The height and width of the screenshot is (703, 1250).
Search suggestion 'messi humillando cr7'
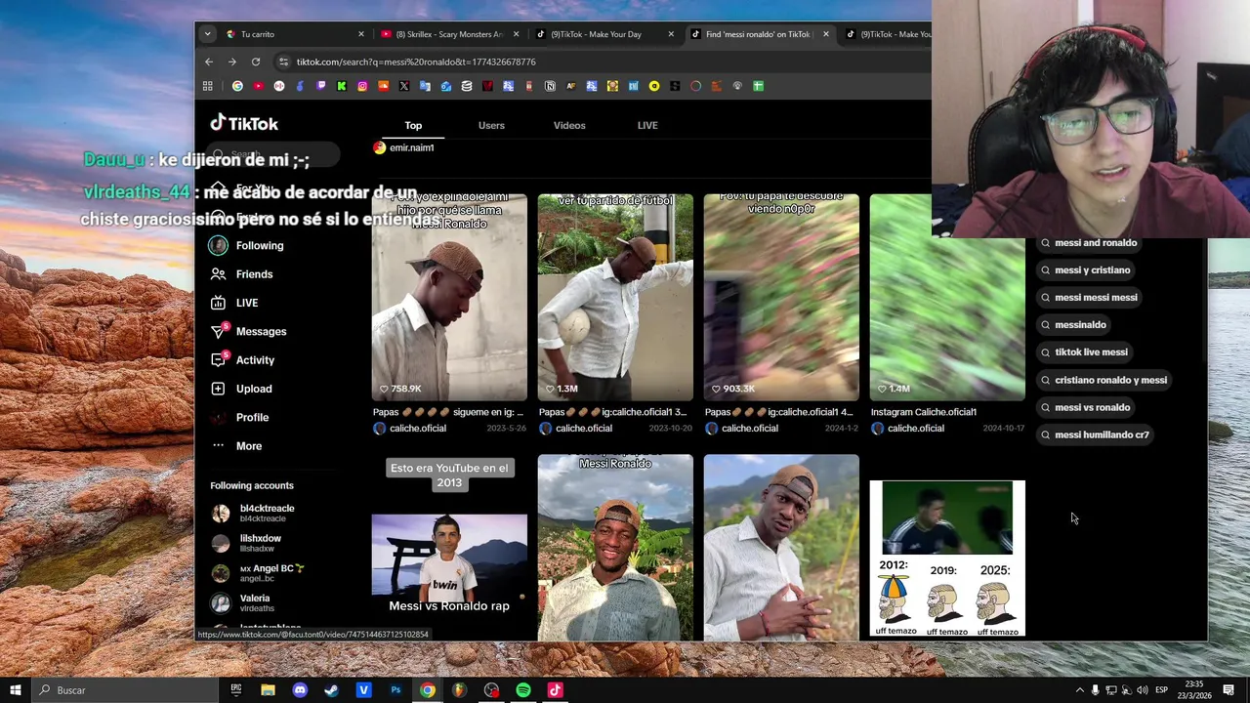(1095, 434)
